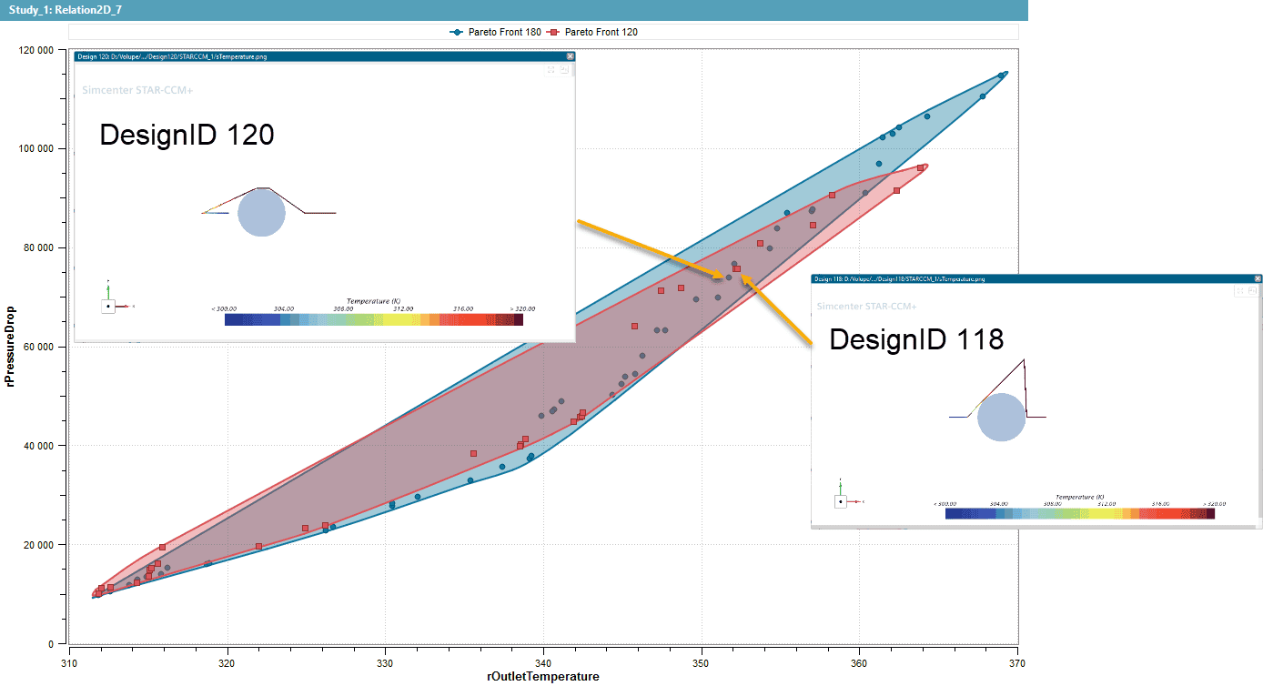Click the temperature color bar in Design 118
Screen dimensions: 1263x686
click(1079, 514)
